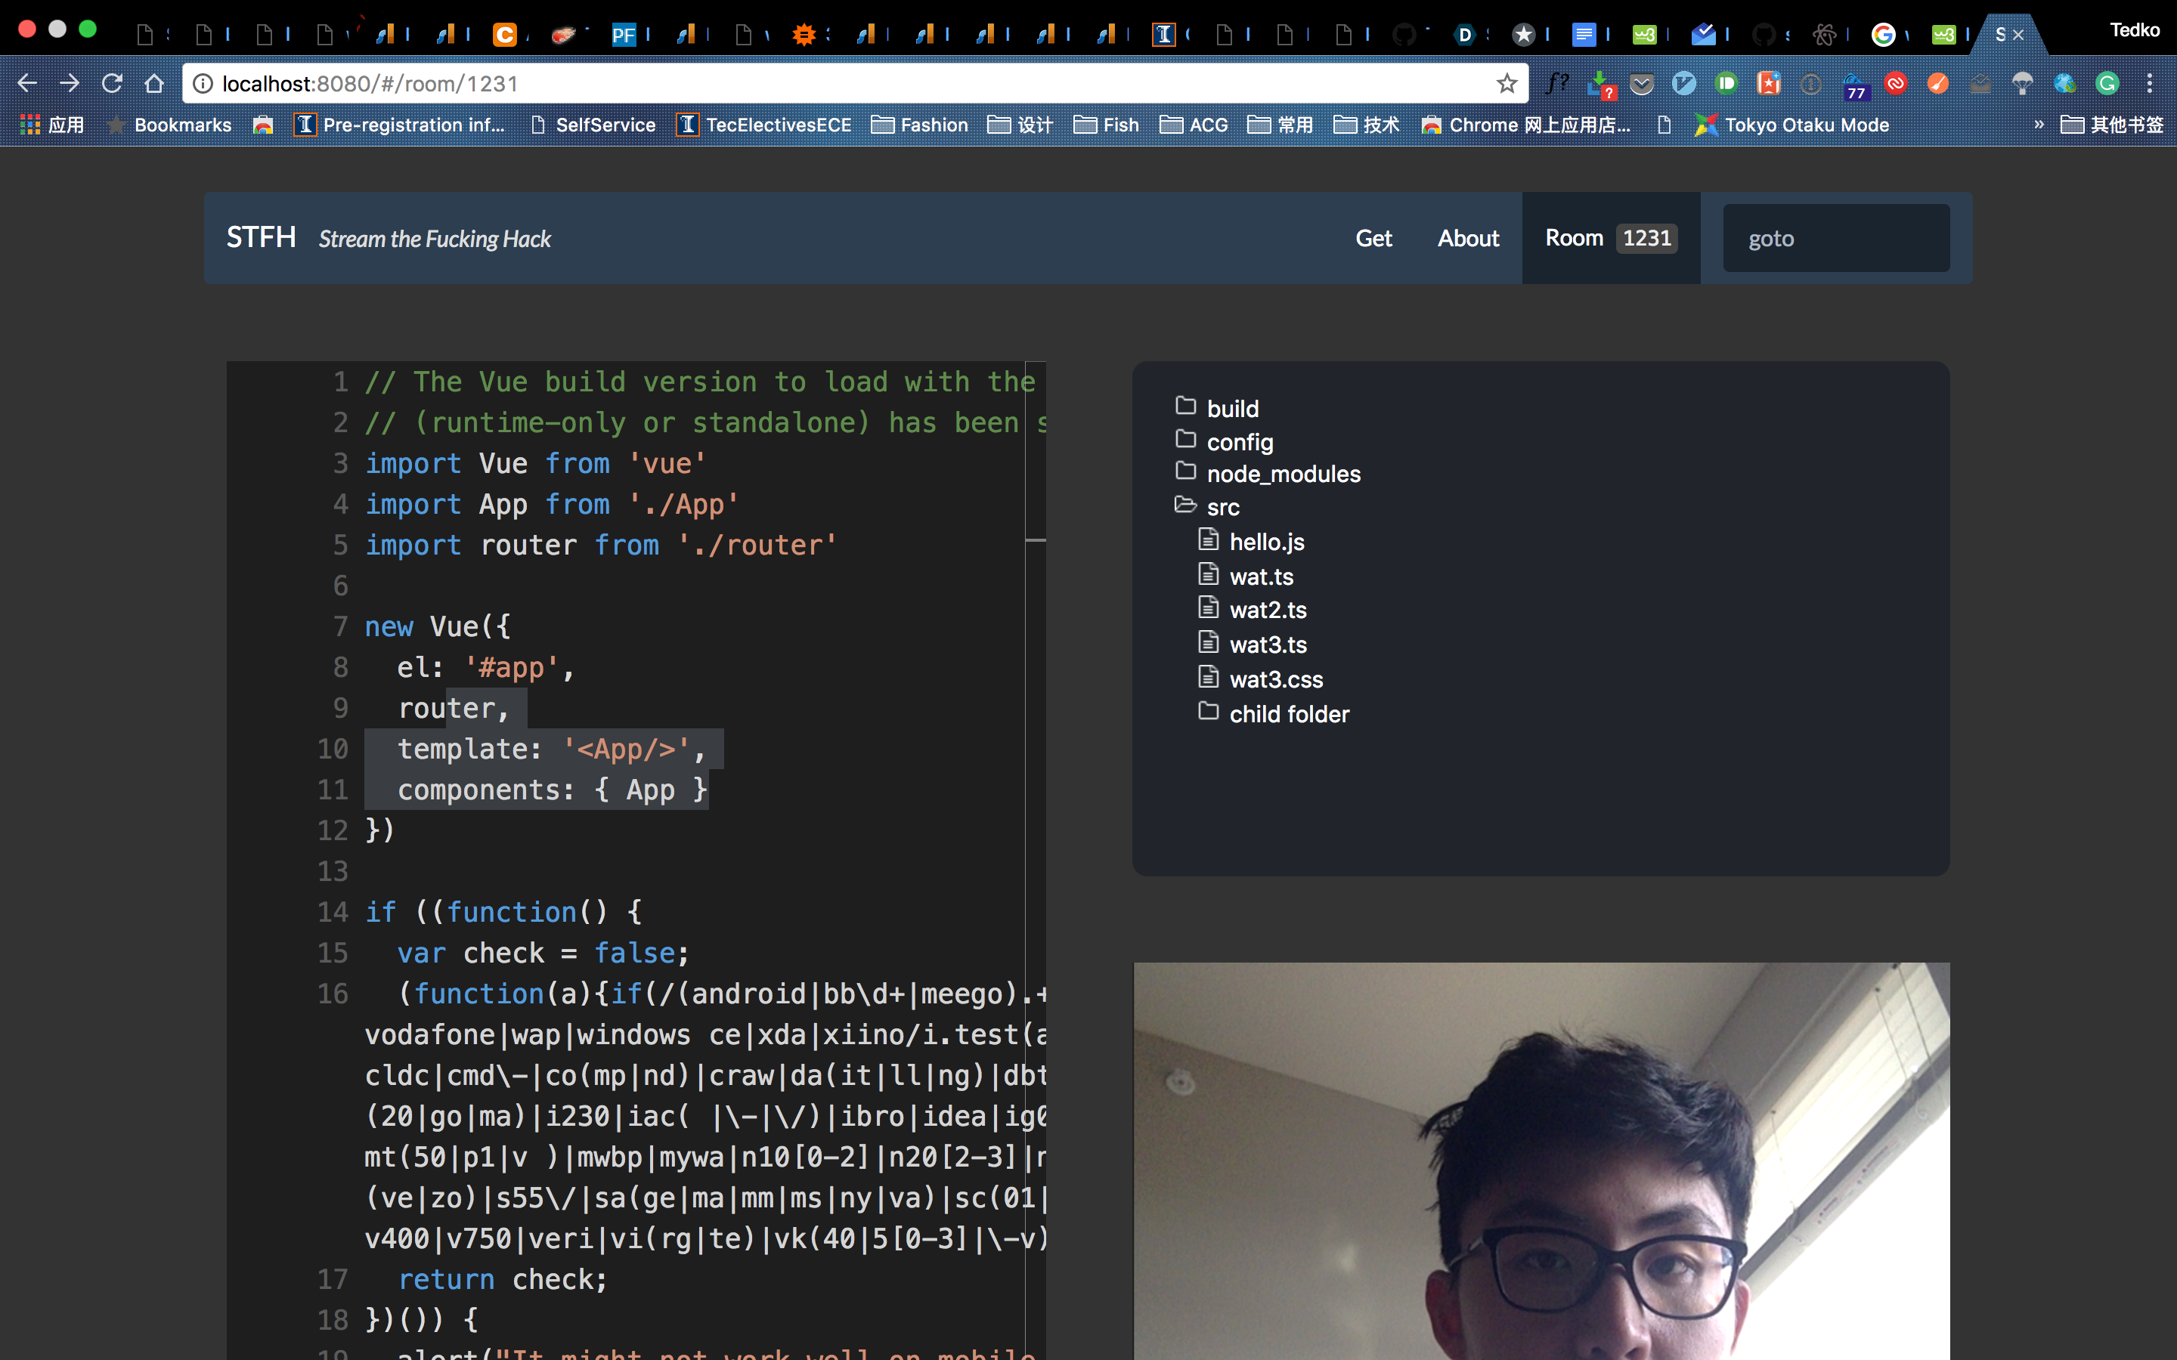Click the back arrow icon

click(x=27, y=84)
